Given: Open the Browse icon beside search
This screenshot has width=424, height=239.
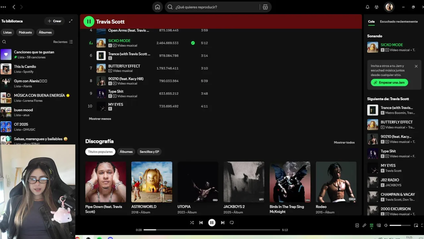Looking at the screenshot, I should pyautogui.click(x=265, y=7).
